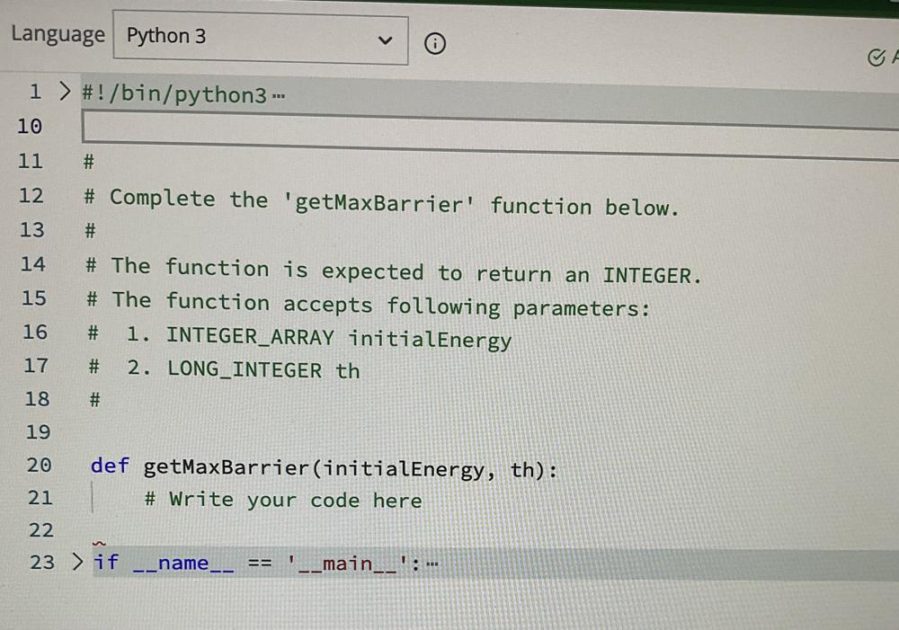
Task: Click the info icon beside language selector
Action: pos(435,43)
